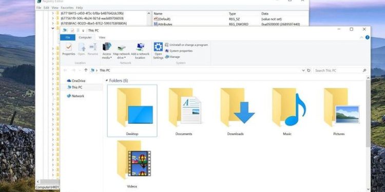385x192 pixels.
Task: Click Uninstall or change a program
Action: [x=186, y=45]
